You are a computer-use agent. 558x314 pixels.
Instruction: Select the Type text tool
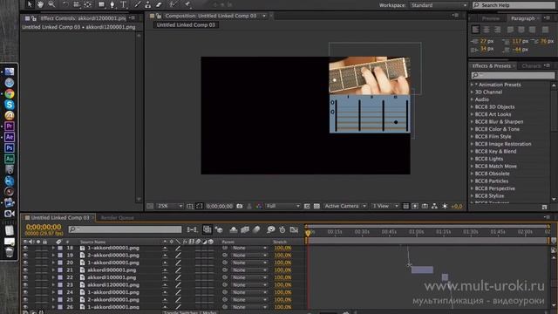[x=124, y=4]
